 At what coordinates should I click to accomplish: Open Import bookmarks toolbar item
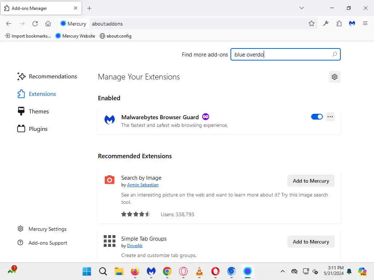[28, 36]
